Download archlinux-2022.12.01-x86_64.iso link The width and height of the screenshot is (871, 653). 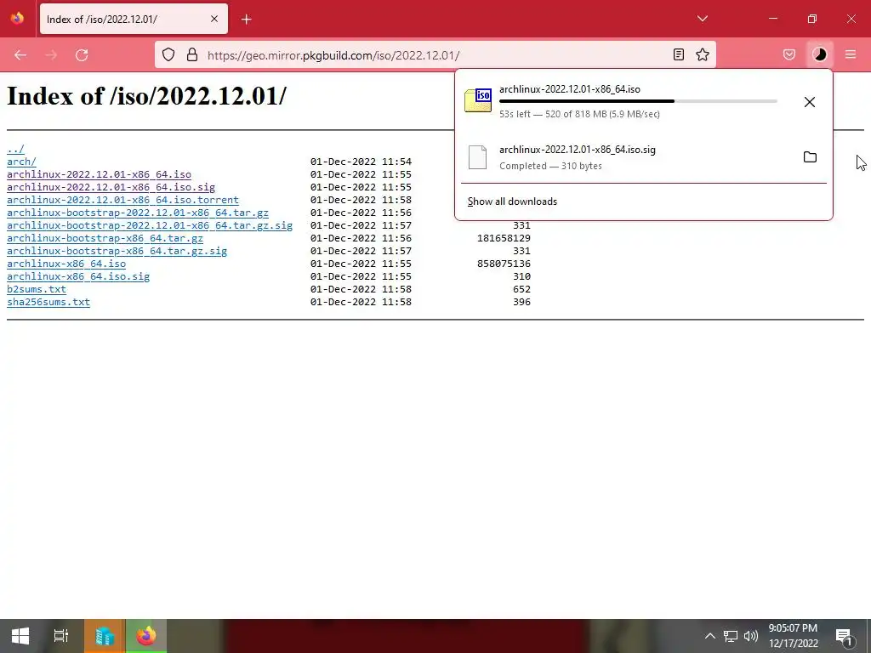[x=99, y=174]
